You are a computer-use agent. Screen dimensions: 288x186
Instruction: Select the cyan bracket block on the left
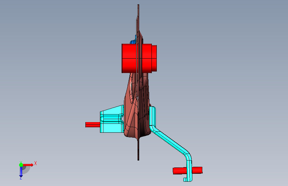pos(112,119)
